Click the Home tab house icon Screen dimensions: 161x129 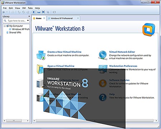tap(34, 18)
